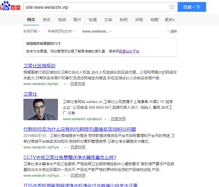Open the 所有网页和文件 filter dropdown

tap(61, 31)
